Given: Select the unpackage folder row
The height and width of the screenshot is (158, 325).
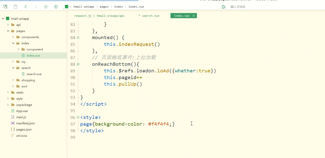Looking at the screenshot, I should pos(33,105).
